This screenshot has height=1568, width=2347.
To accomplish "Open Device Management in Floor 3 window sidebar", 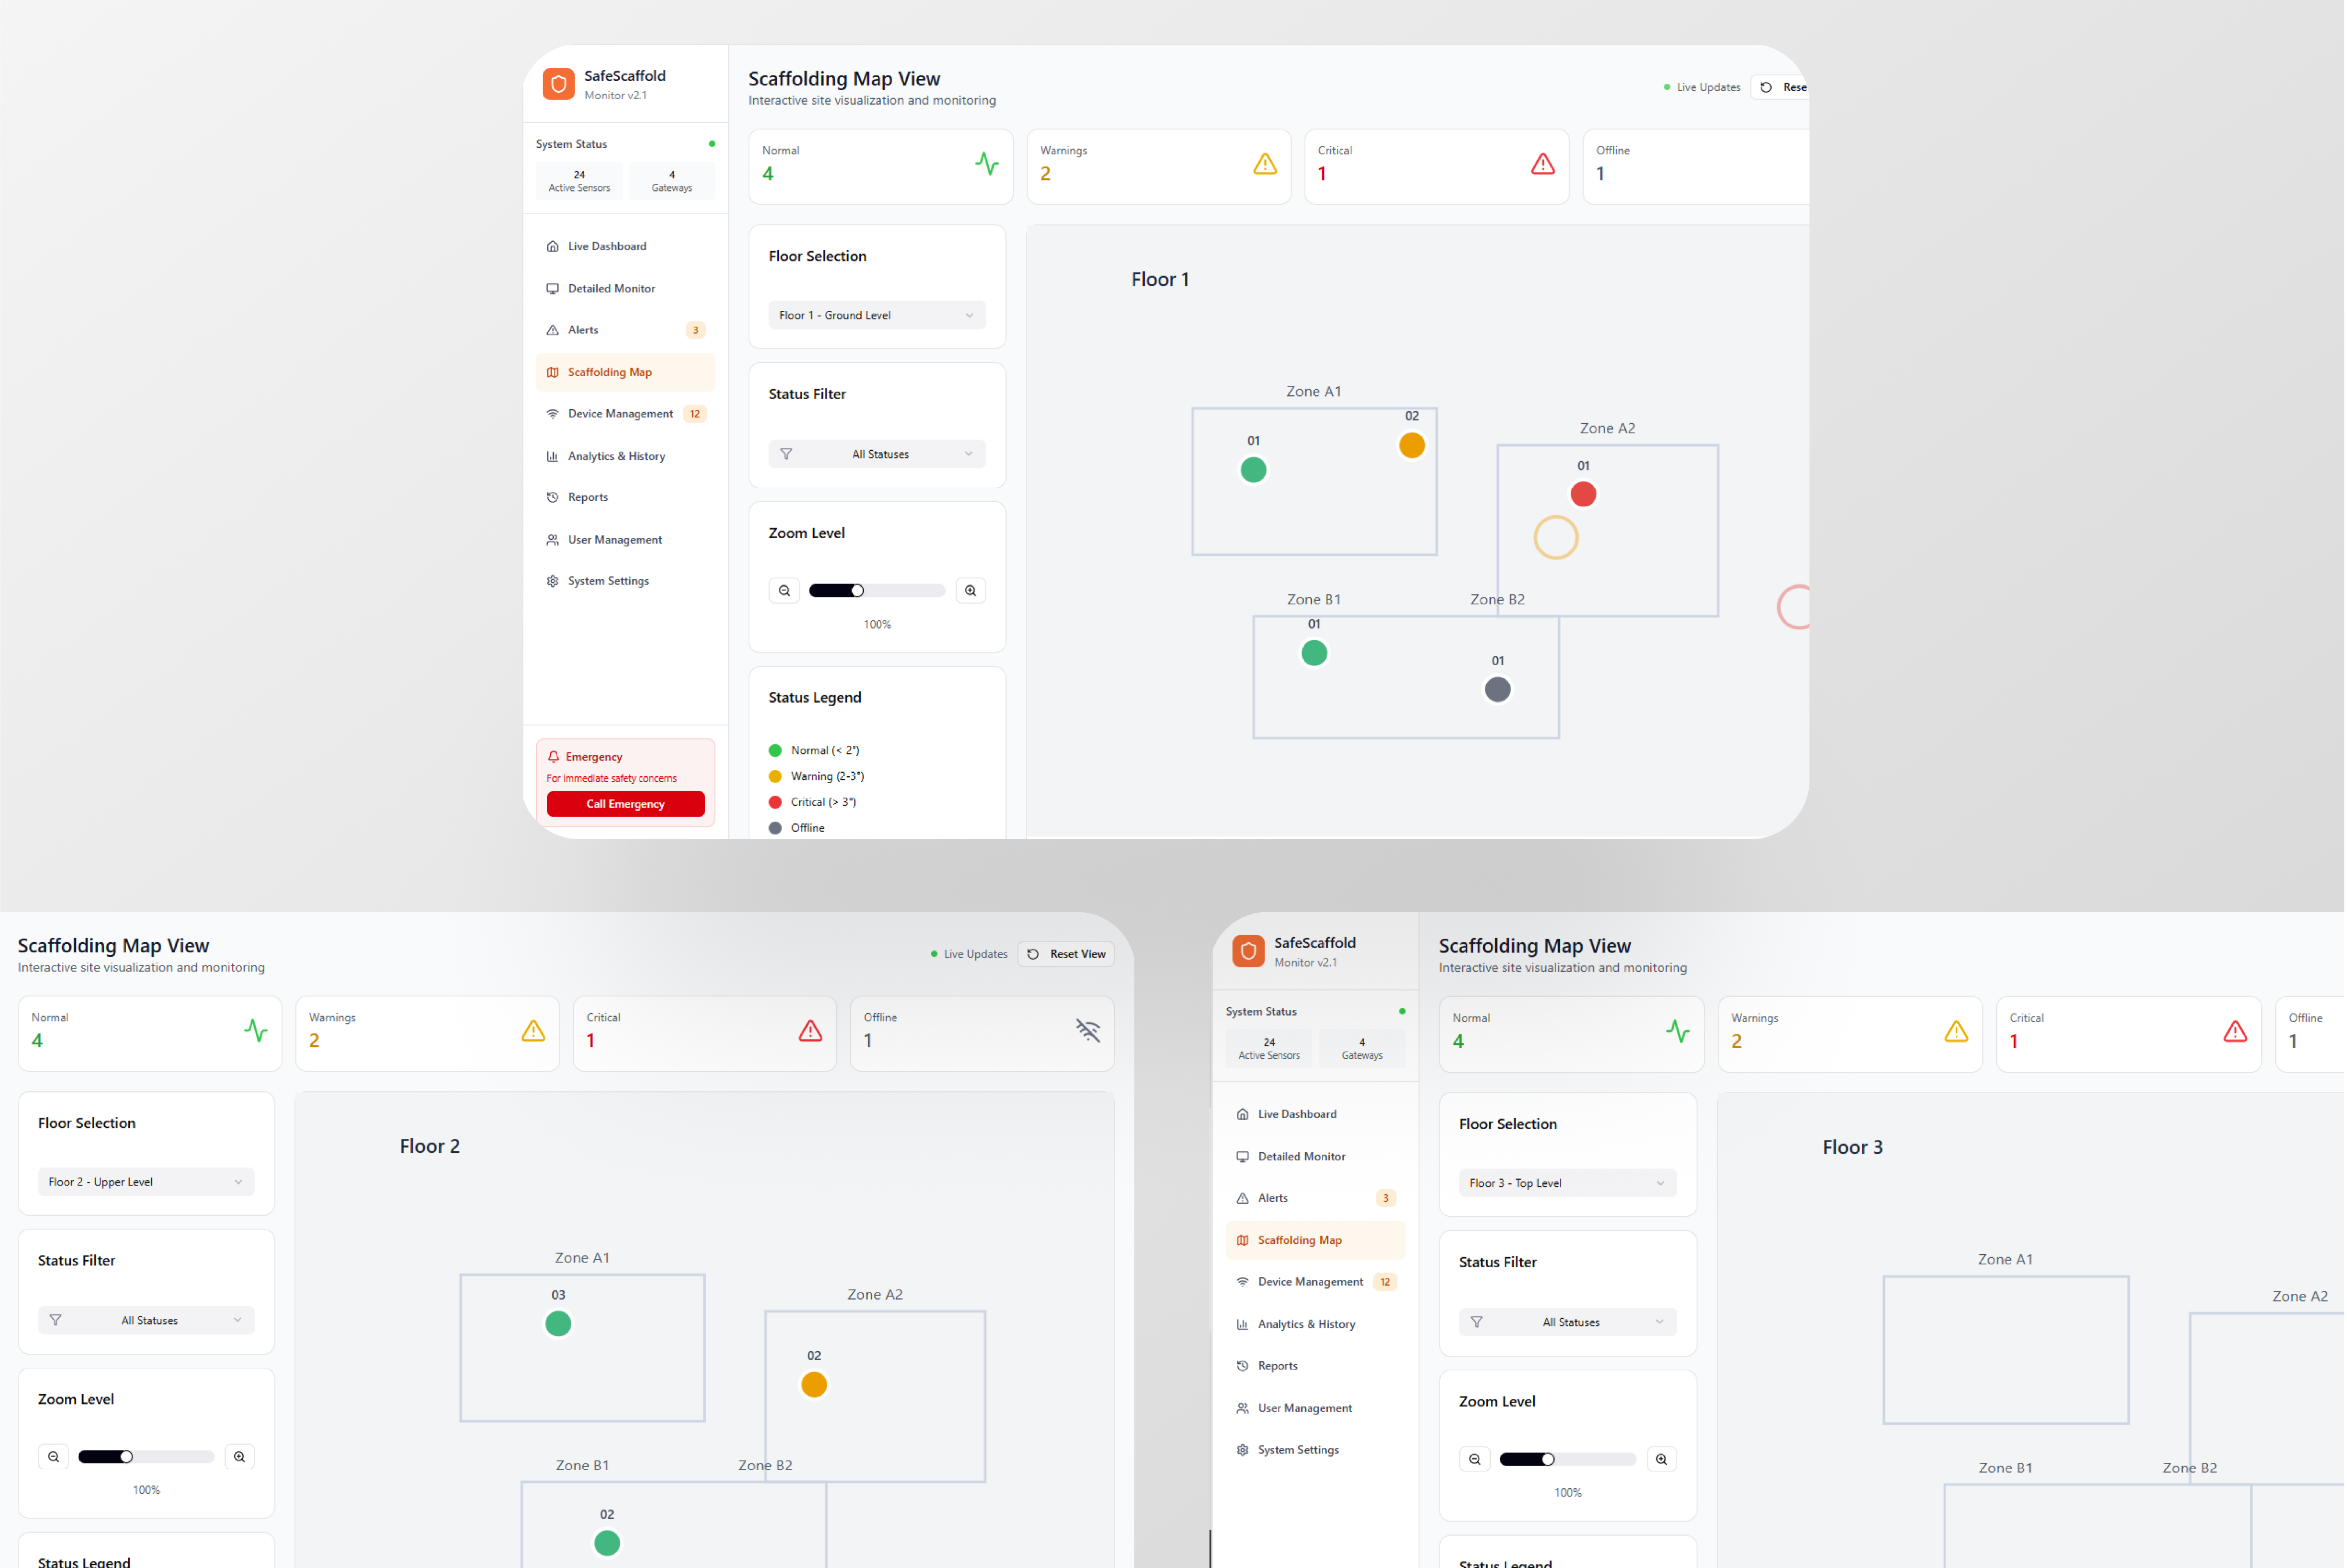I will 1316,1282.
